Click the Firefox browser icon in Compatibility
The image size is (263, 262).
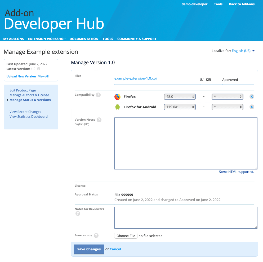click(117, 97)
